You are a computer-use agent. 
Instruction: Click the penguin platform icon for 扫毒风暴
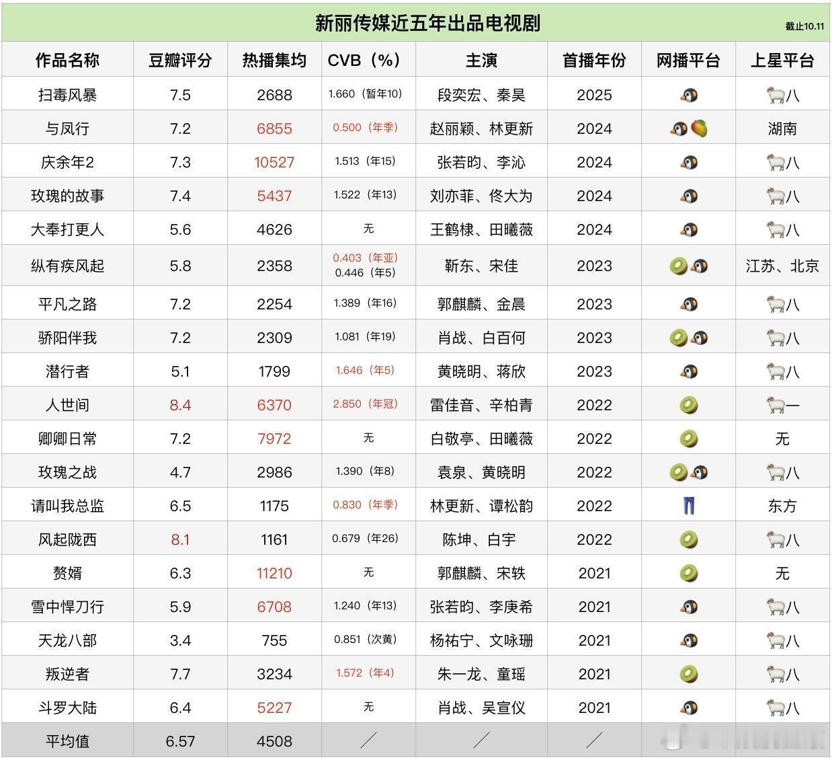[x=687, y=95]
